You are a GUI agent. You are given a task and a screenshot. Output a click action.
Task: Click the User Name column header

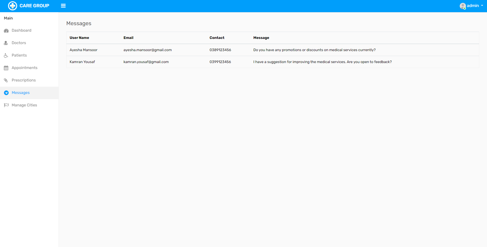pos(79,38)
